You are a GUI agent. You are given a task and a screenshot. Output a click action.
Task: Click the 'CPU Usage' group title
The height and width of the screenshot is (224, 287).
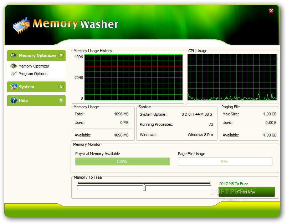pos(198,51)
